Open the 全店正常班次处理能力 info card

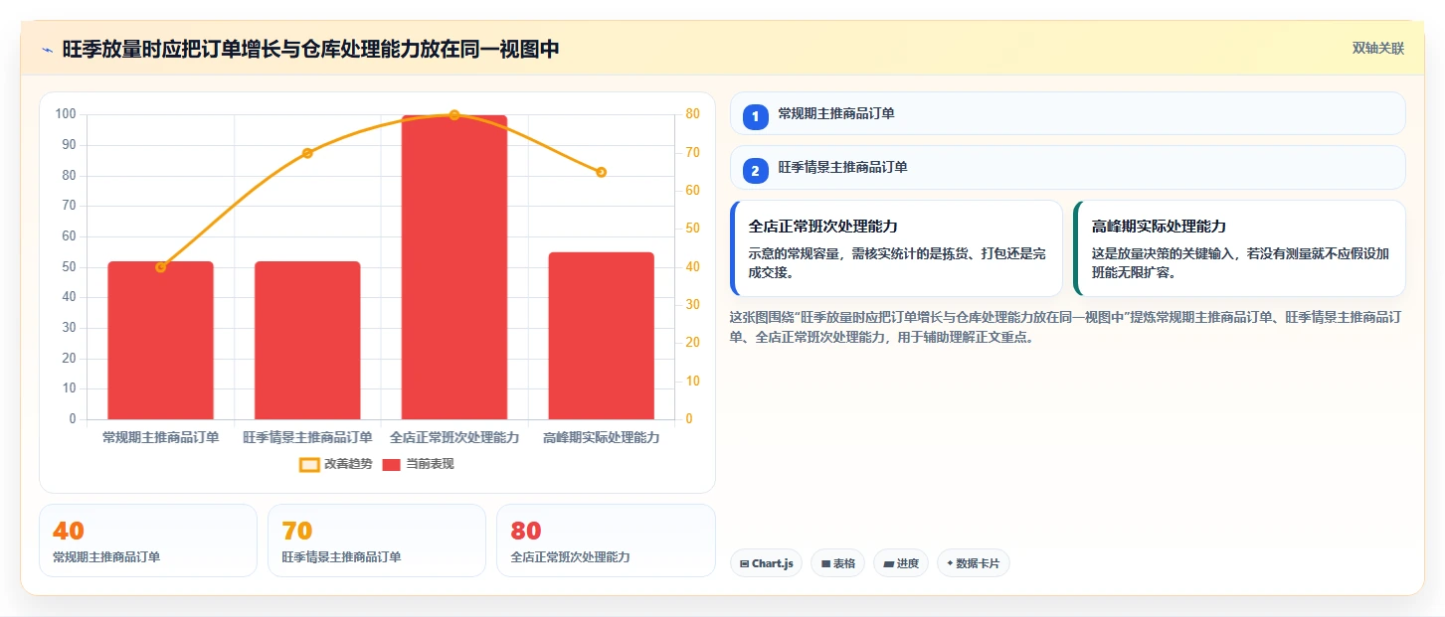(896, 248)
